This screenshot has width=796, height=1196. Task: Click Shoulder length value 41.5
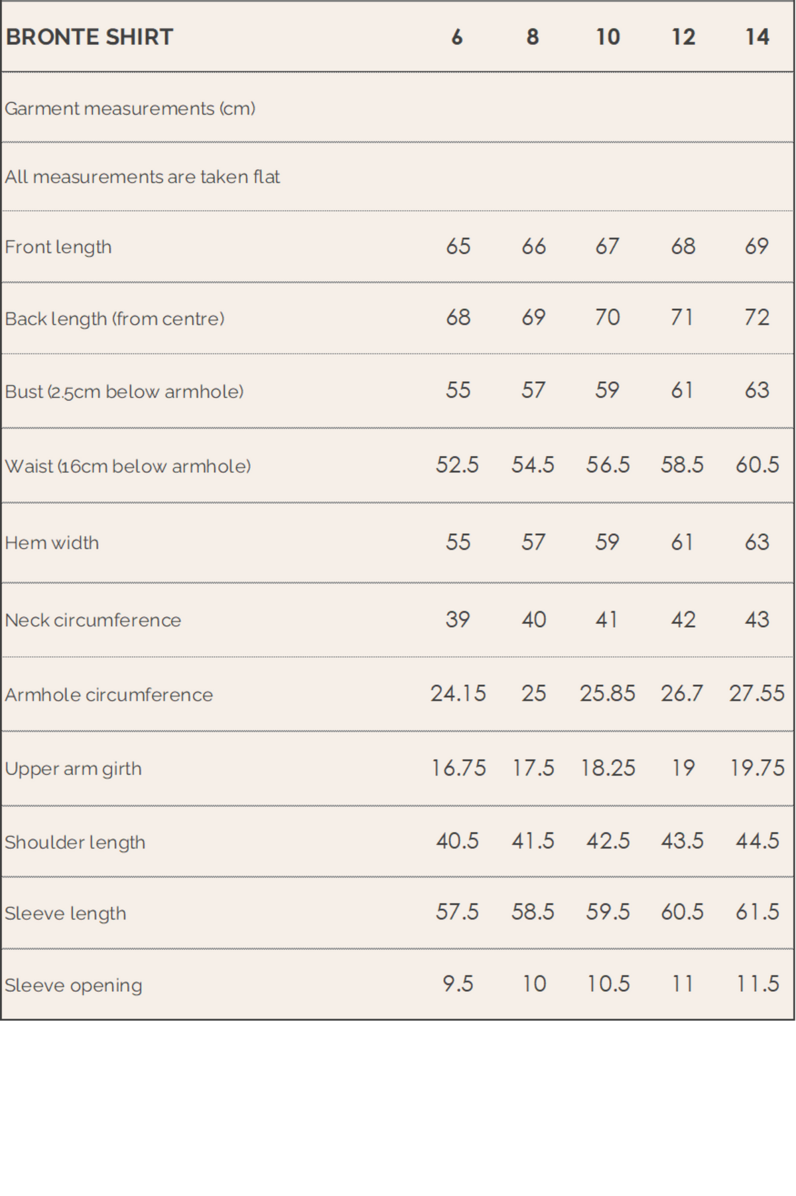533,841
